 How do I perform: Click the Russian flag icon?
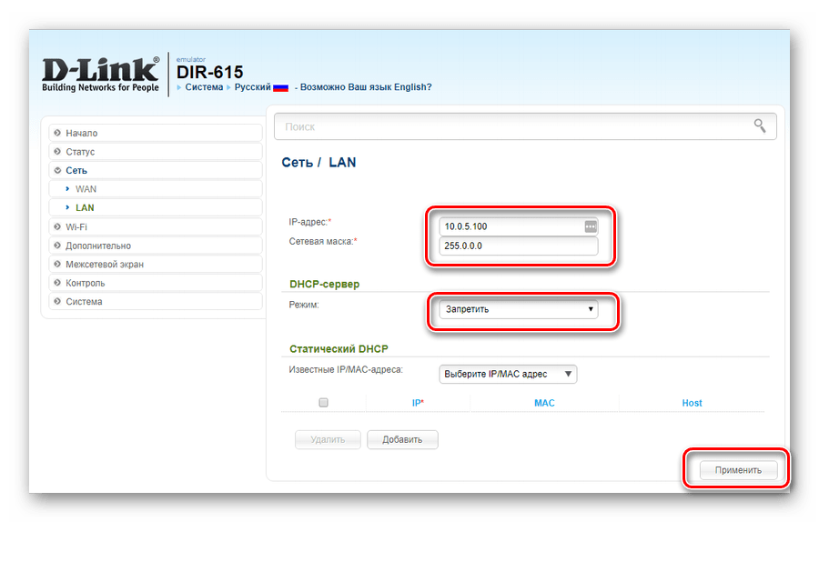point(280,87)
